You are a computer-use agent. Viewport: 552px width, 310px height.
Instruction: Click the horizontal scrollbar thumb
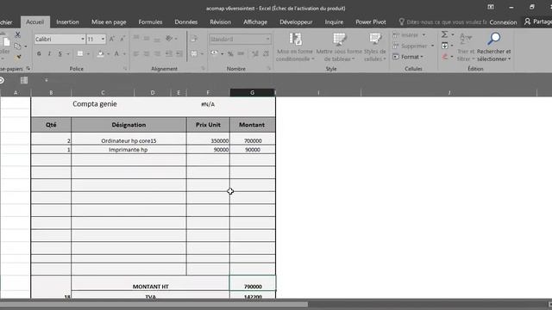tap(154, 304)
